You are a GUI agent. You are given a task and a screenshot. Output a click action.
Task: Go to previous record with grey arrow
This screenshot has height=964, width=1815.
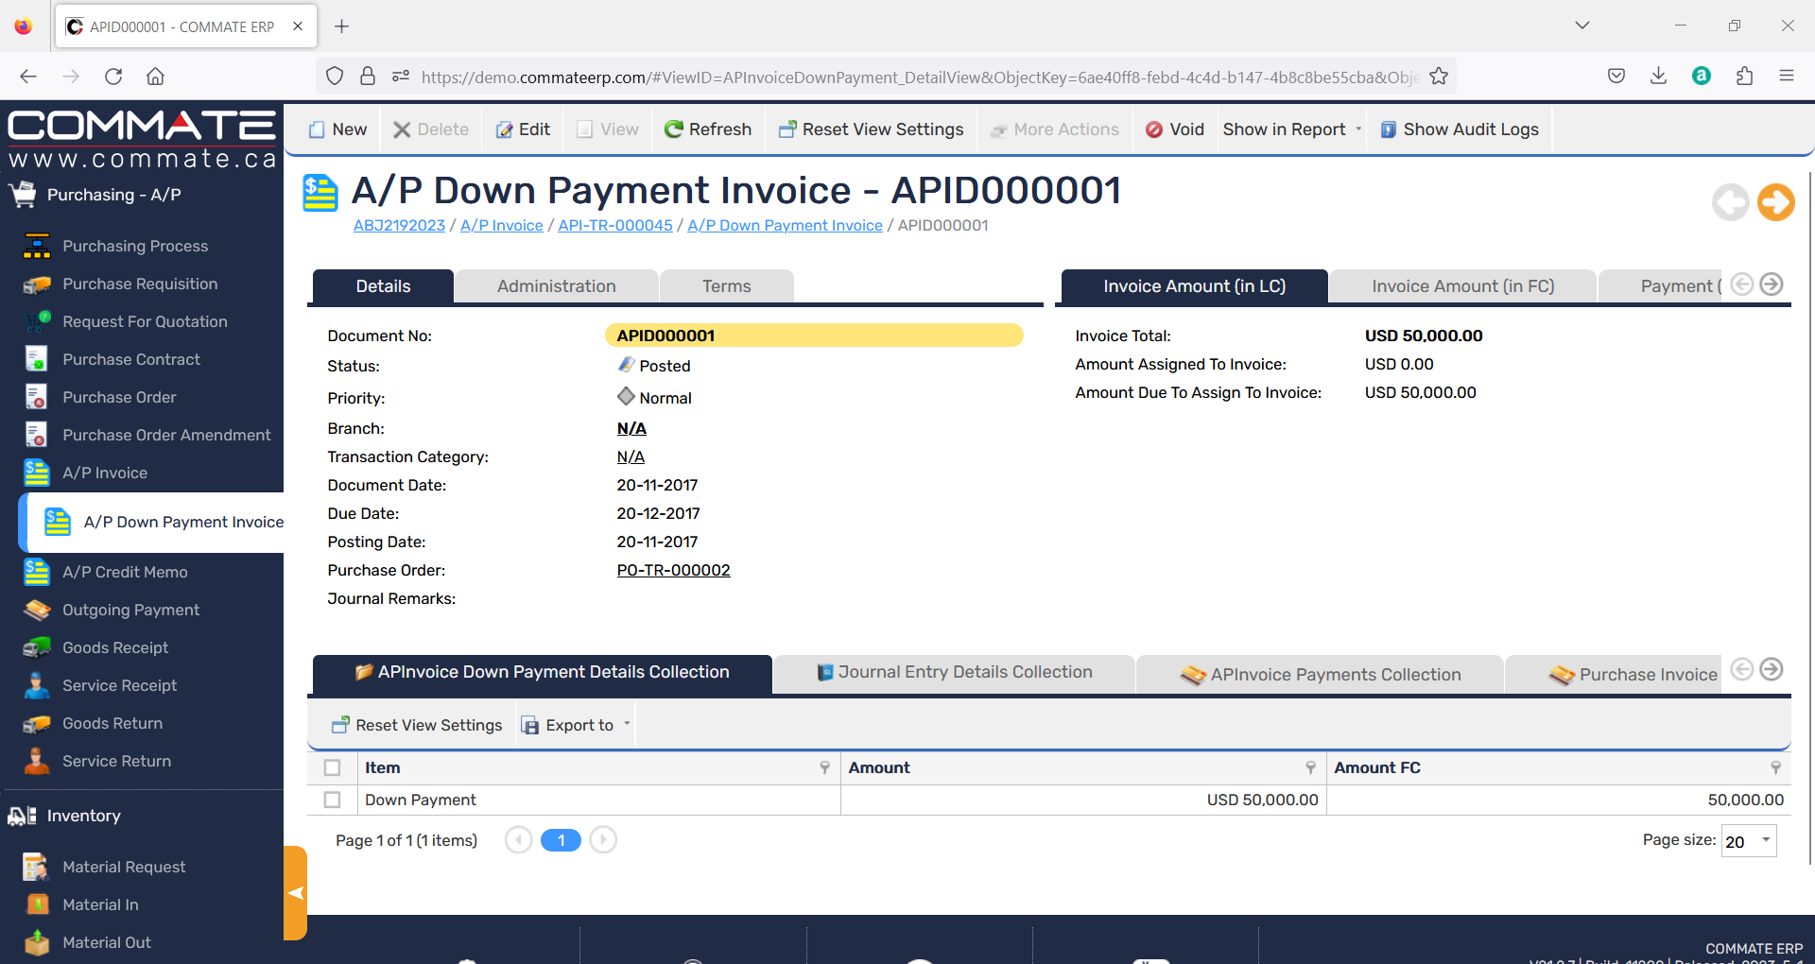(1730, 201)
